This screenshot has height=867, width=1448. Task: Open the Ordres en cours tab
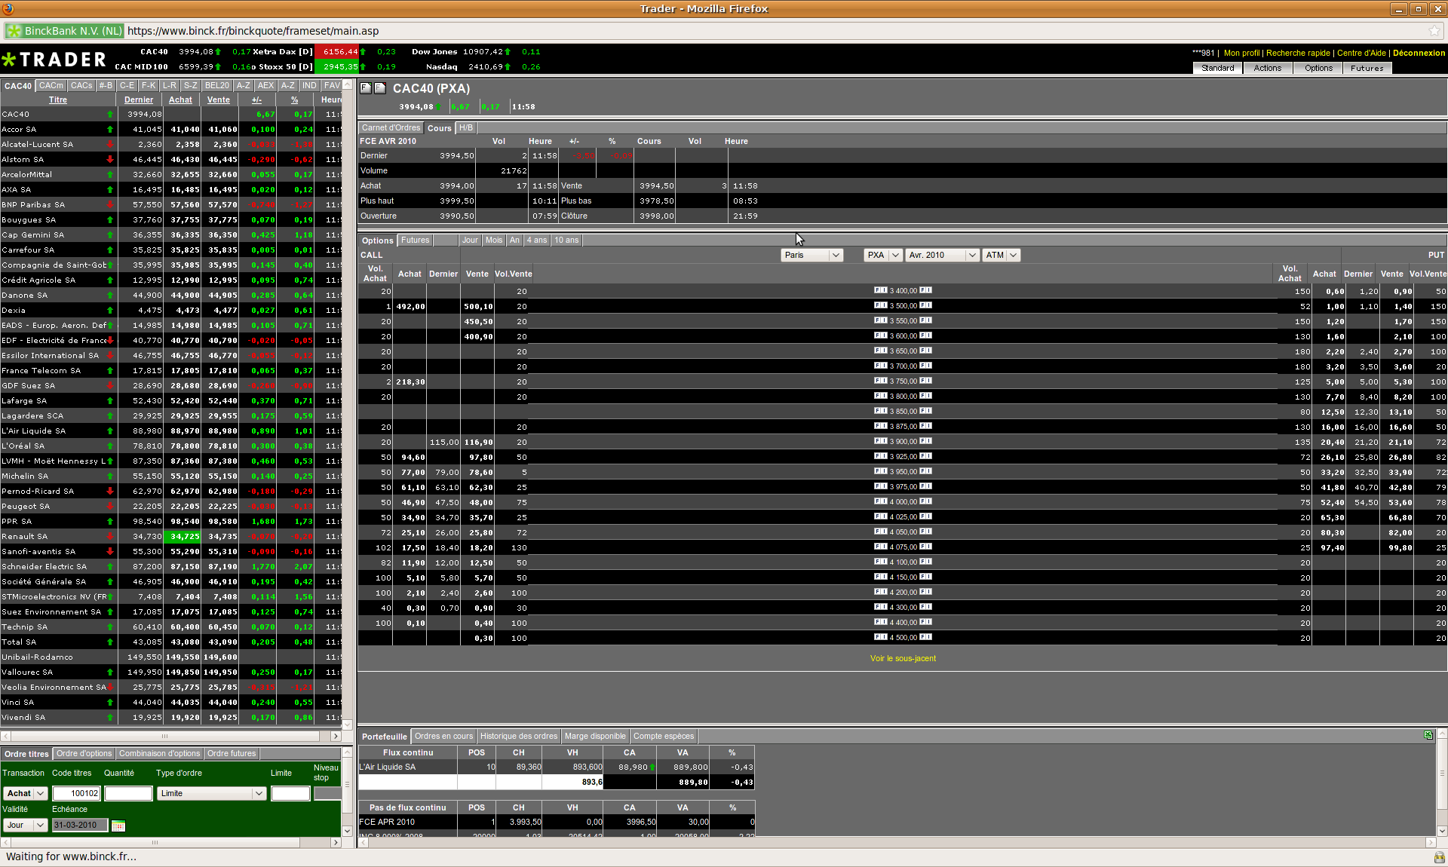[443, 737]
